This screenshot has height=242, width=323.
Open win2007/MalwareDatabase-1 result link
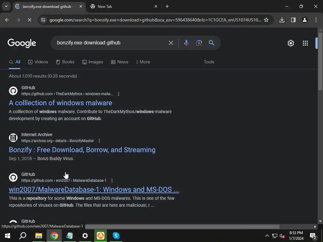click(x=94, y=189)
